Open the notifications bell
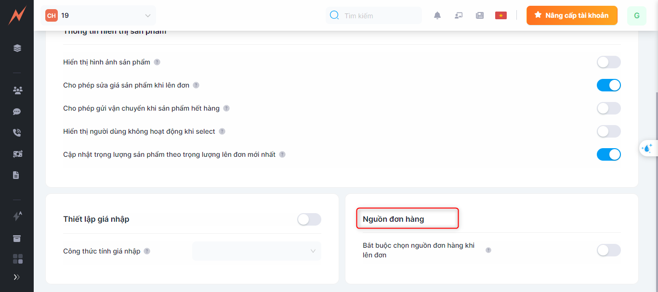The width and height of the screenshot is (658, 292). pos(437,15)
